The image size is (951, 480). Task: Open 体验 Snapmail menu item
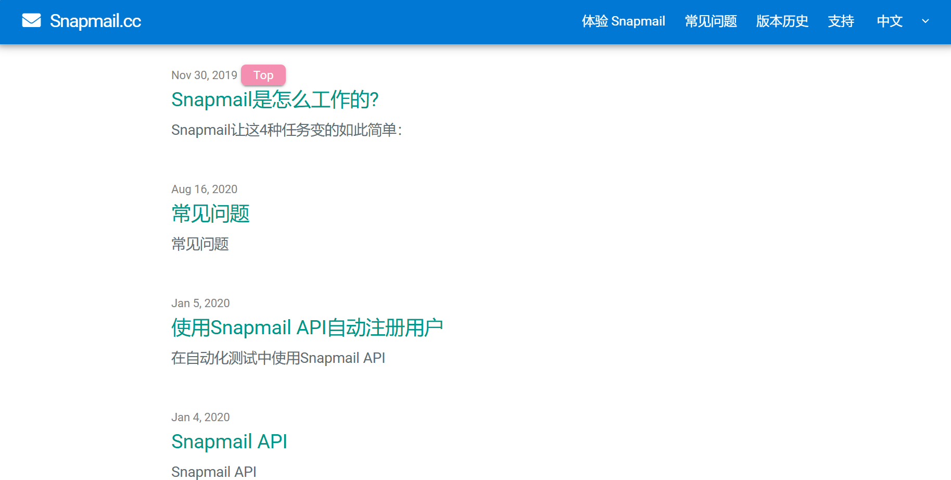pos(623,21)
